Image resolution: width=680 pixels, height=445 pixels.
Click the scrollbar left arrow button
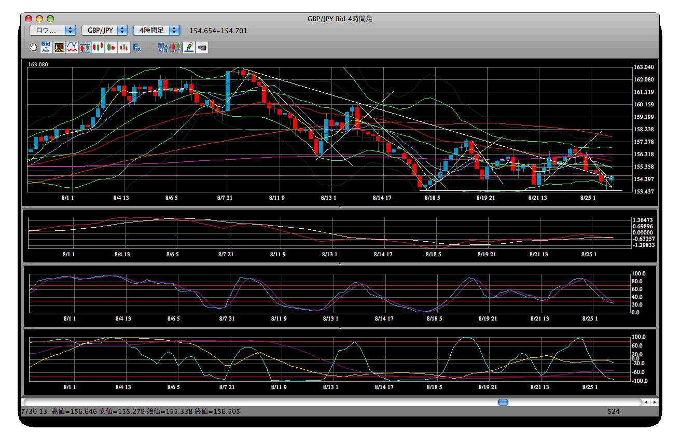646,402
